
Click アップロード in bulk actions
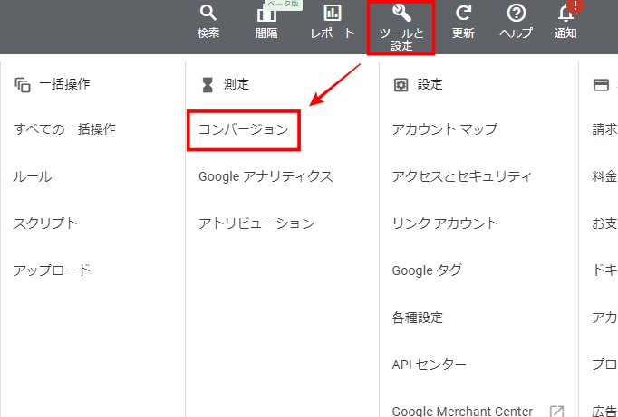point(53,270)
